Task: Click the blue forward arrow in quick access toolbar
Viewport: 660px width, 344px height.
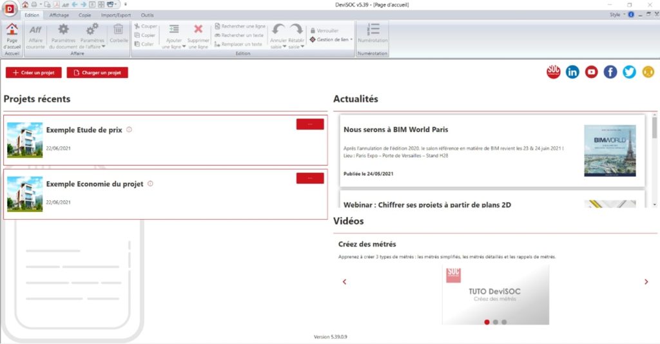Action: point(83,5)
